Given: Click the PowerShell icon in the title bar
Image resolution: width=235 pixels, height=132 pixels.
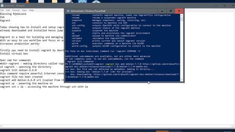Looking at the screenshot, I should [x=68, y=11].
